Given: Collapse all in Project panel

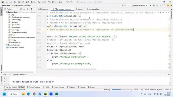Looking at the screenshot, I should [27, 9].
